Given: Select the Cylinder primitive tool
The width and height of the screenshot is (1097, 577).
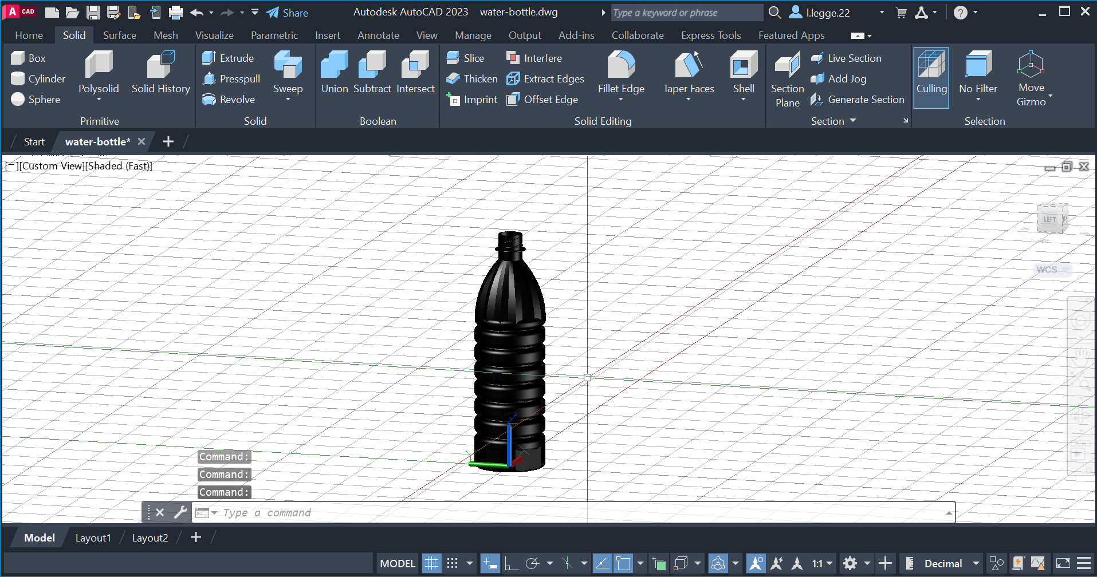Looking at the screenshot, I should point(38,78).
